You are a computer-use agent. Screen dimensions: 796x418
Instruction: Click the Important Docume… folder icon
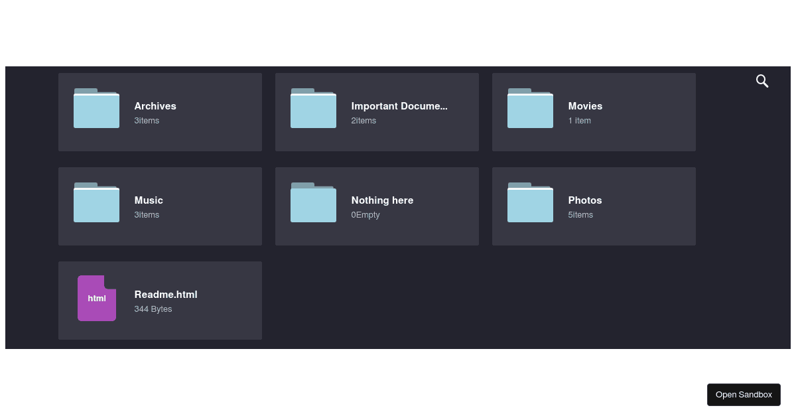tap(313, 108)
